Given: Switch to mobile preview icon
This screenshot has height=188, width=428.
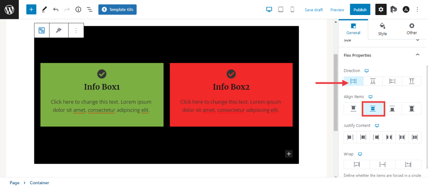Looking at the screenshot, I should tap(292, 9).
